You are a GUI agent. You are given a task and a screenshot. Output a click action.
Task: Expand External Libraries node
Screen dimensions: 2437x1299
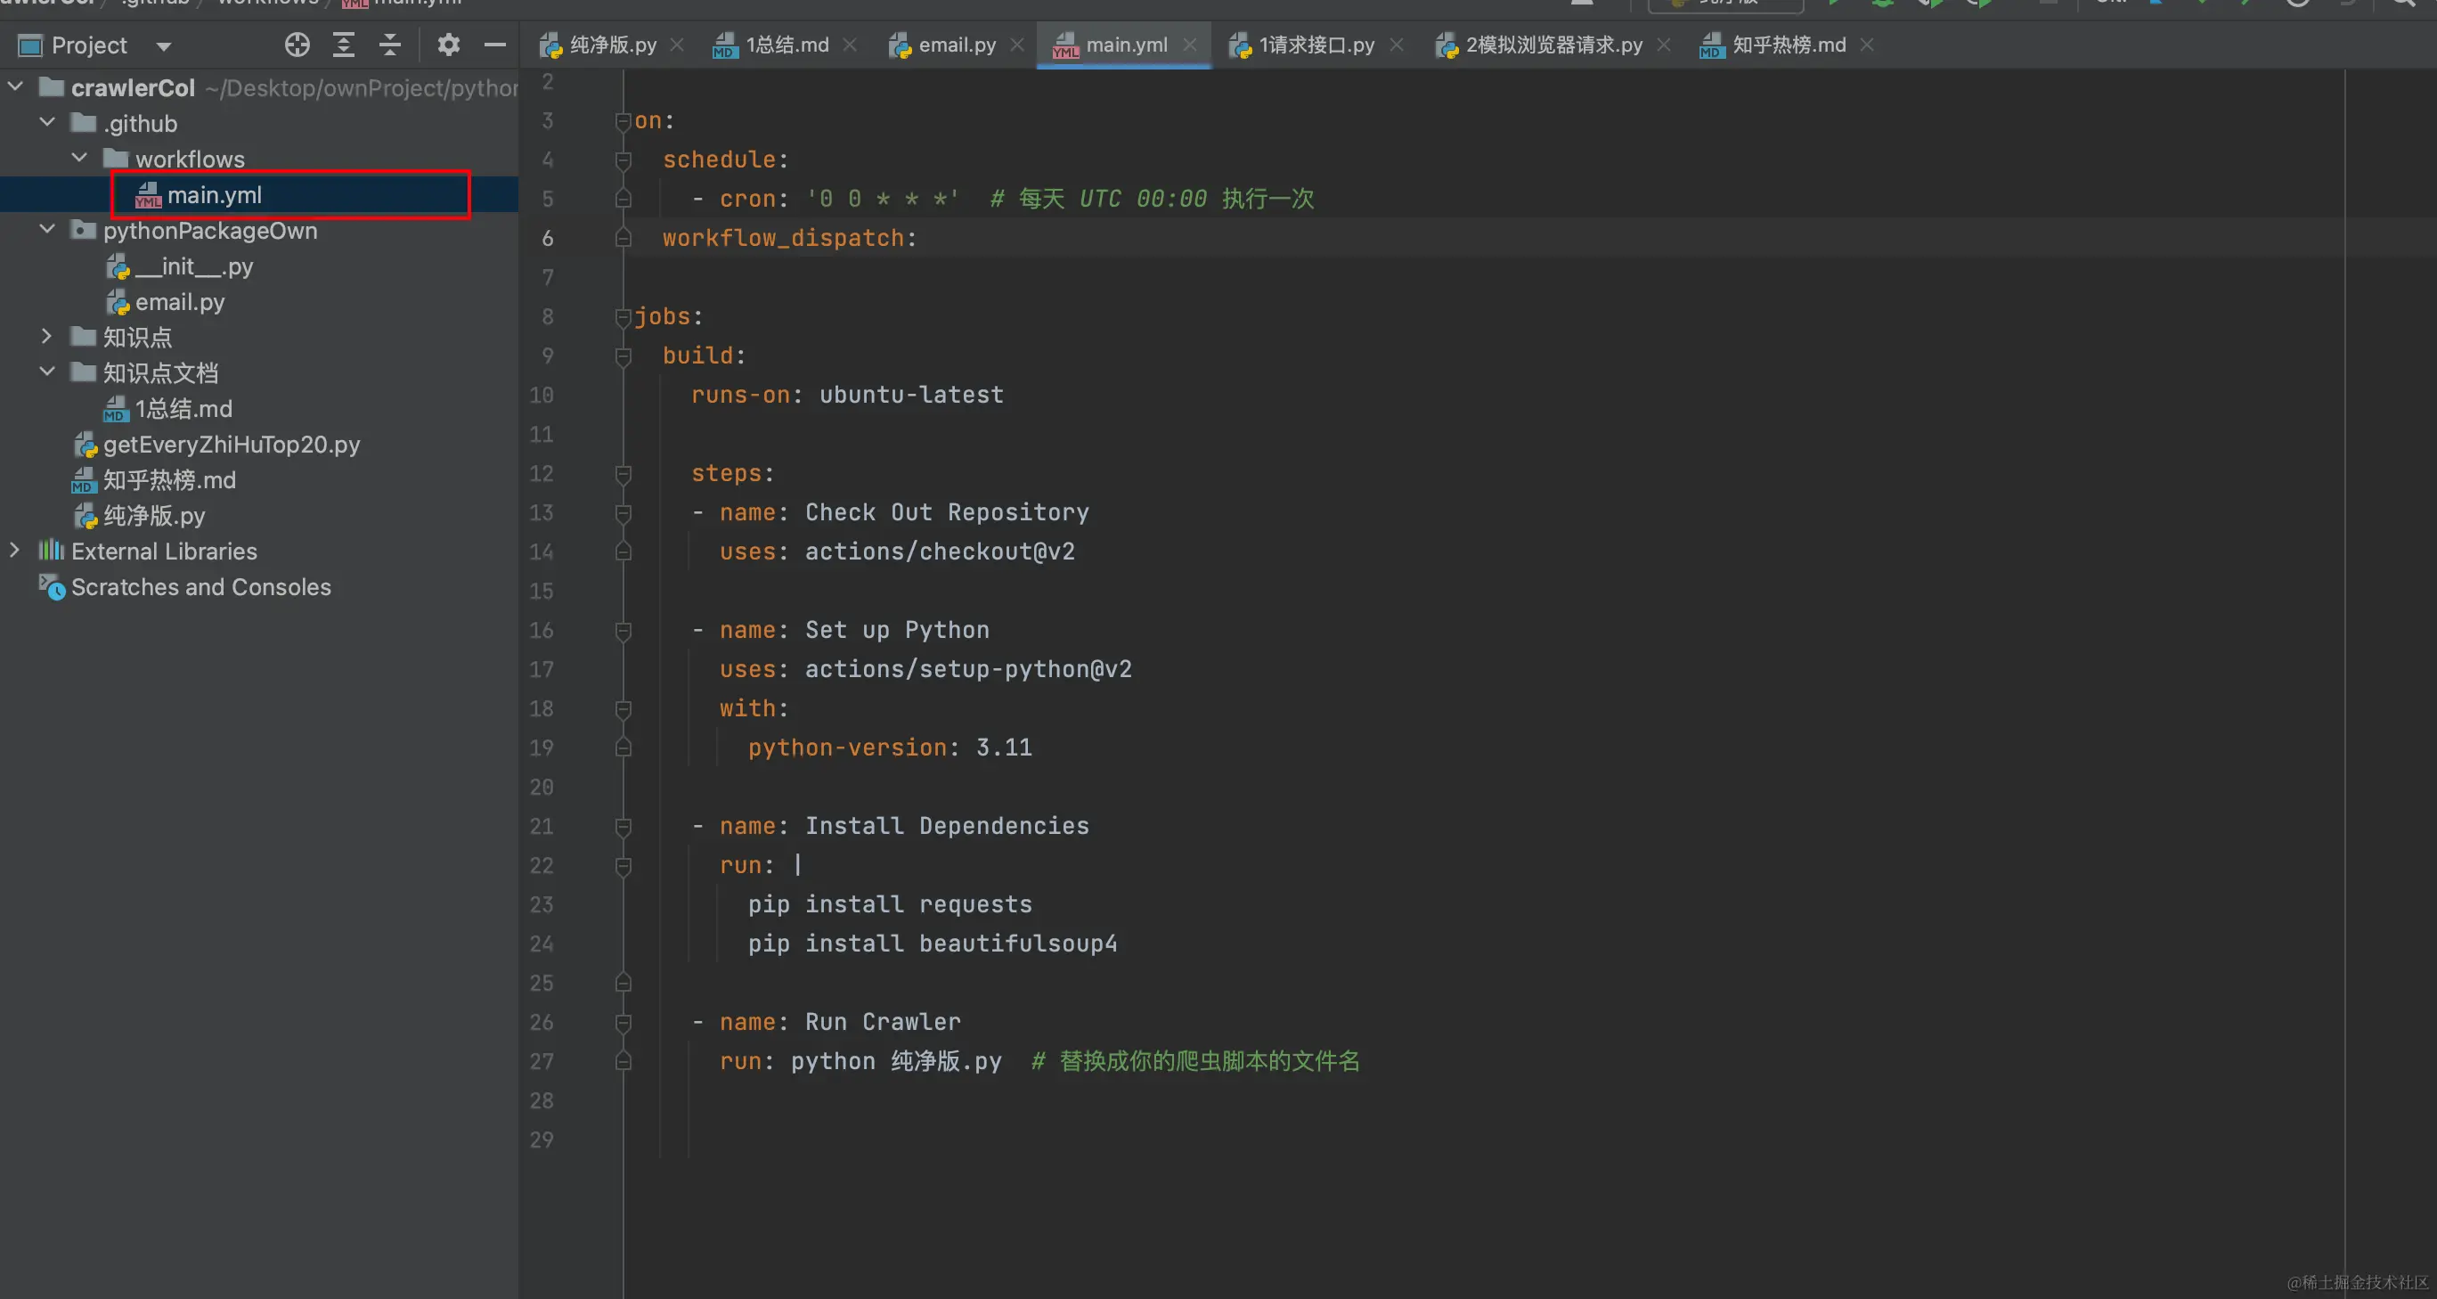click(14, 550)
